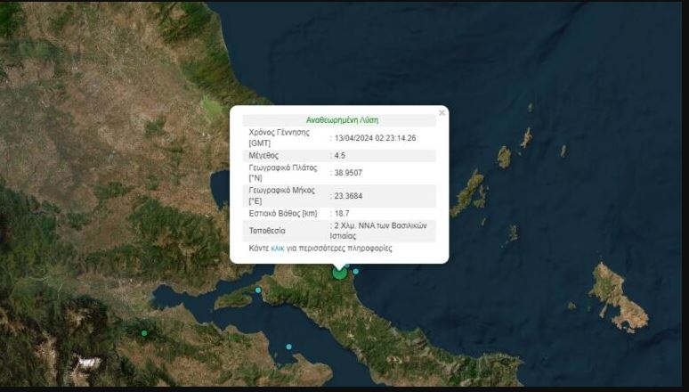
Task: Click the small cyan marker right of epicenter
Action: (356, 272)
